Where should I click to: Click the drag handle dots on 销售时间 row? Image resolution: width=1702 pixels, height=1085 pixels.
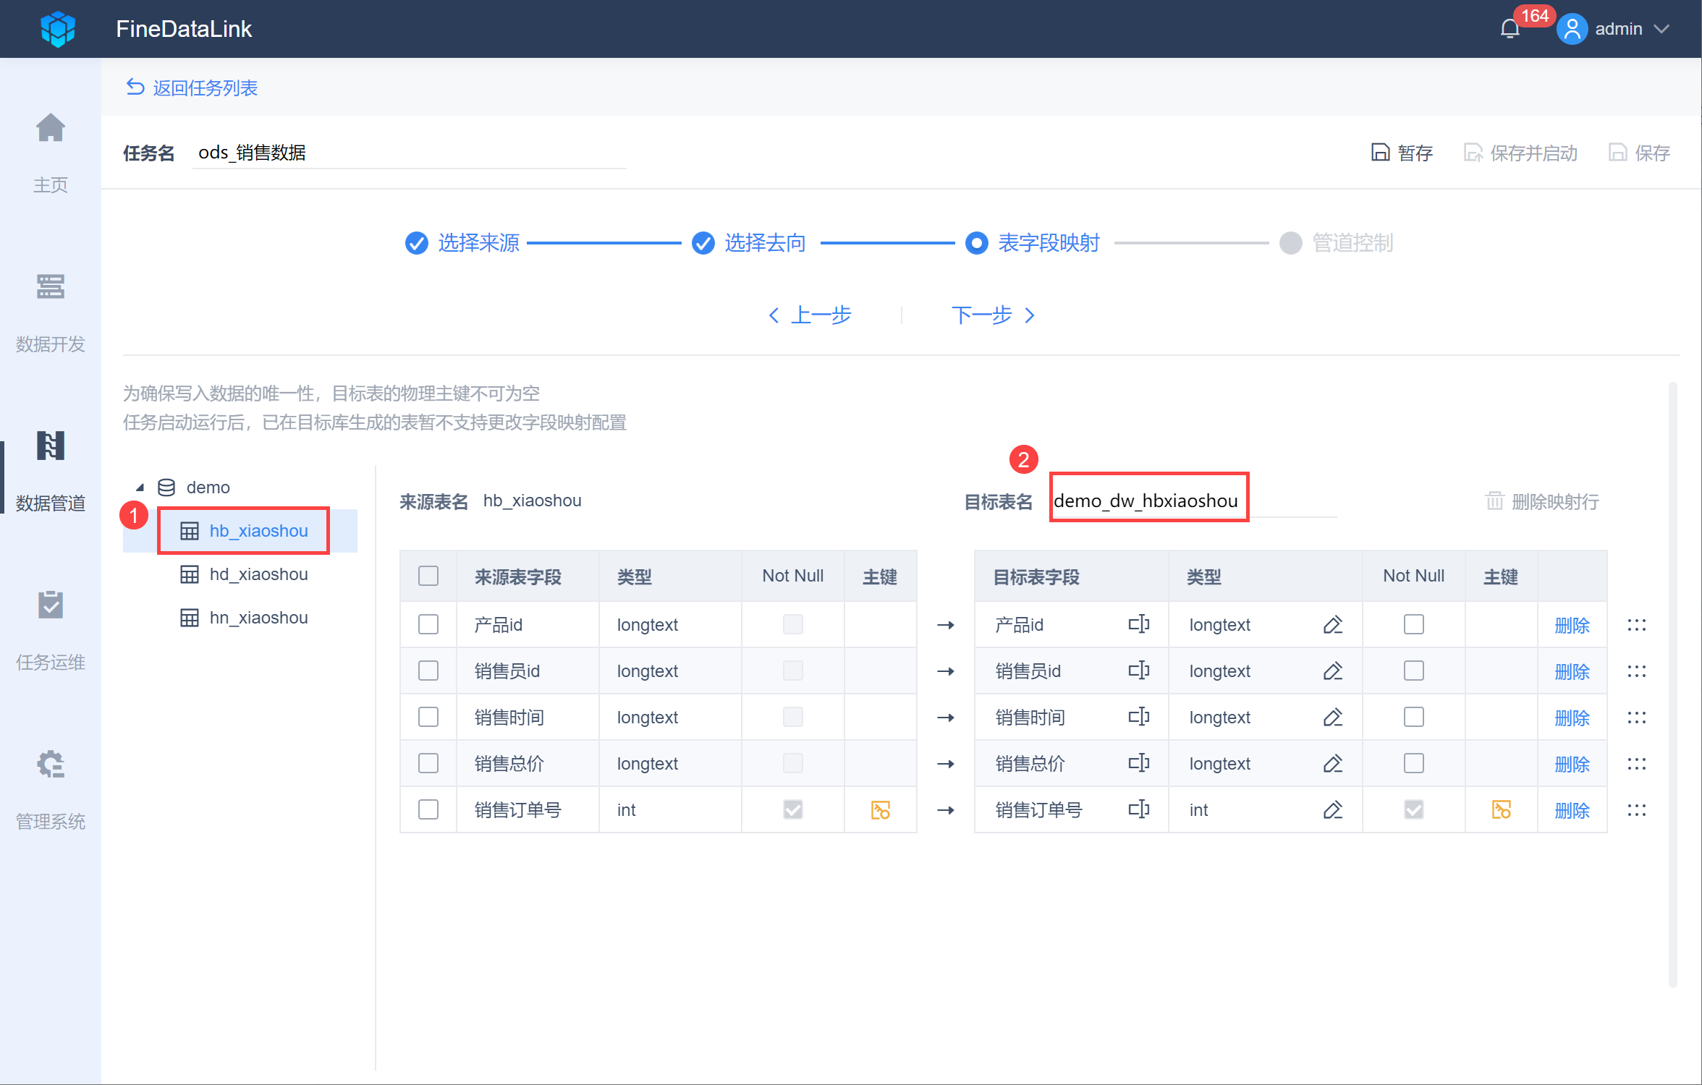1637,717
